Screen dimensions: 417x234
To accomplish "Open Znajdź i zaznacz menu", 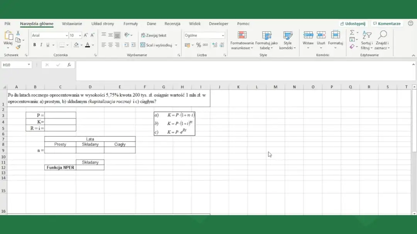I will (382, 40).
